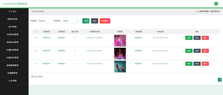
Task: Open the preview image of 表演项目3
Action: (120, 41)
